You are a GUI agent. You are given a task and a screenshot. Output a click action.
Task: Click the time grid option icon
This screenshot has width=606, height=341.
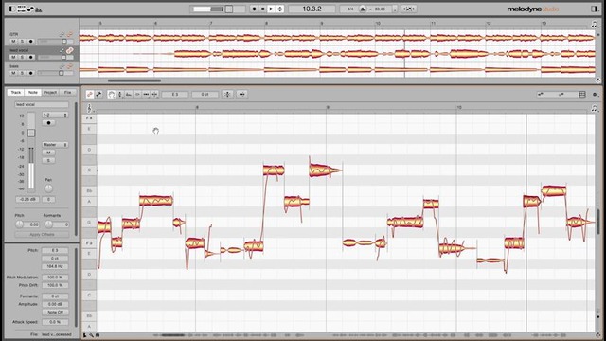(x=561, y=95)
